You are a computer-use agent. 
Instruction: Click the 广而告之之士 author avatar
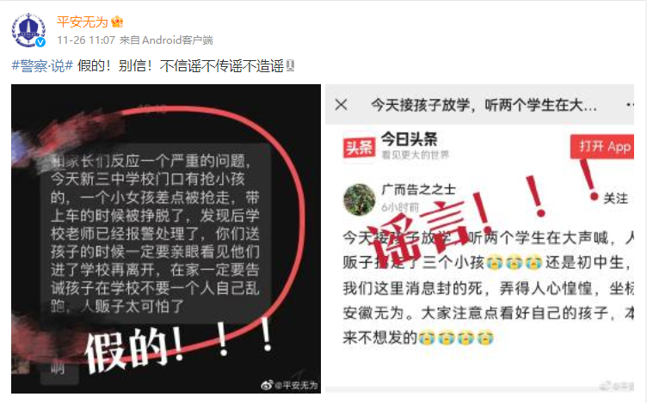[360, 199]
